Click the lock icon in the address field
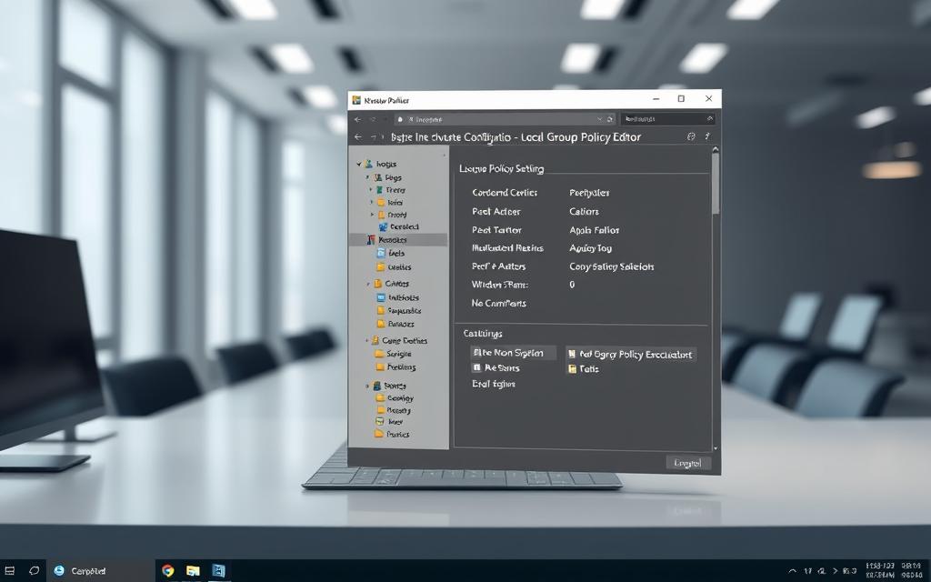Viewport: 931px width, 582px height. click(x=400, y=119)
